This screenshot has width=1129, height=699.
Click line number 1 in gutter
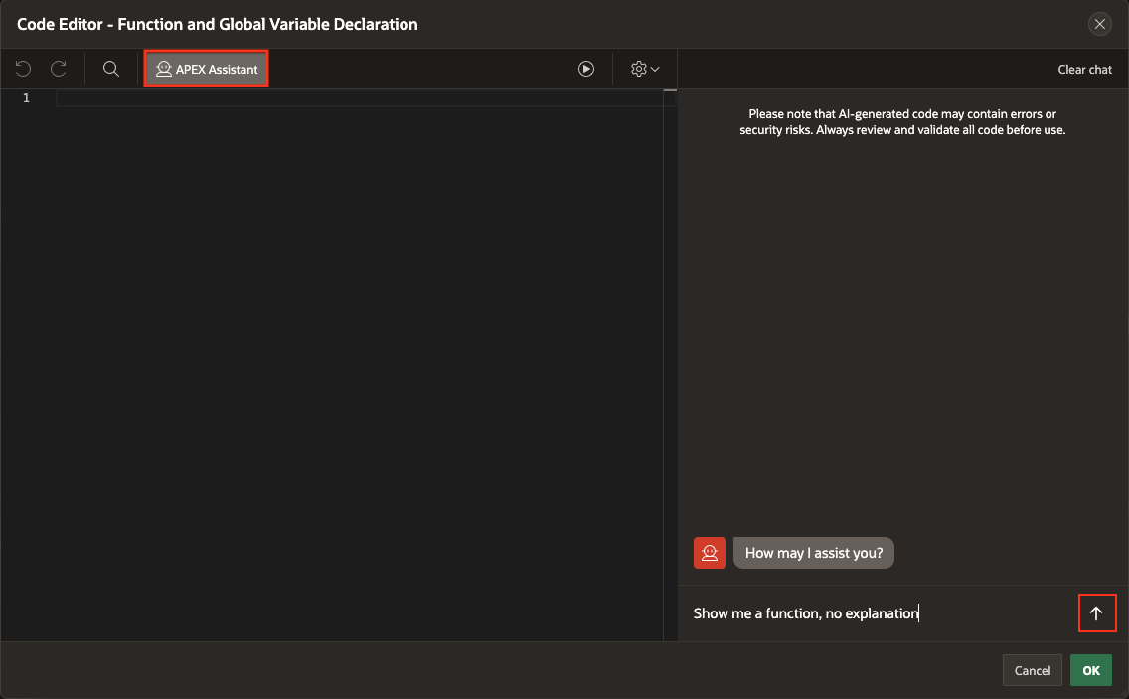[x=26, y=98]
